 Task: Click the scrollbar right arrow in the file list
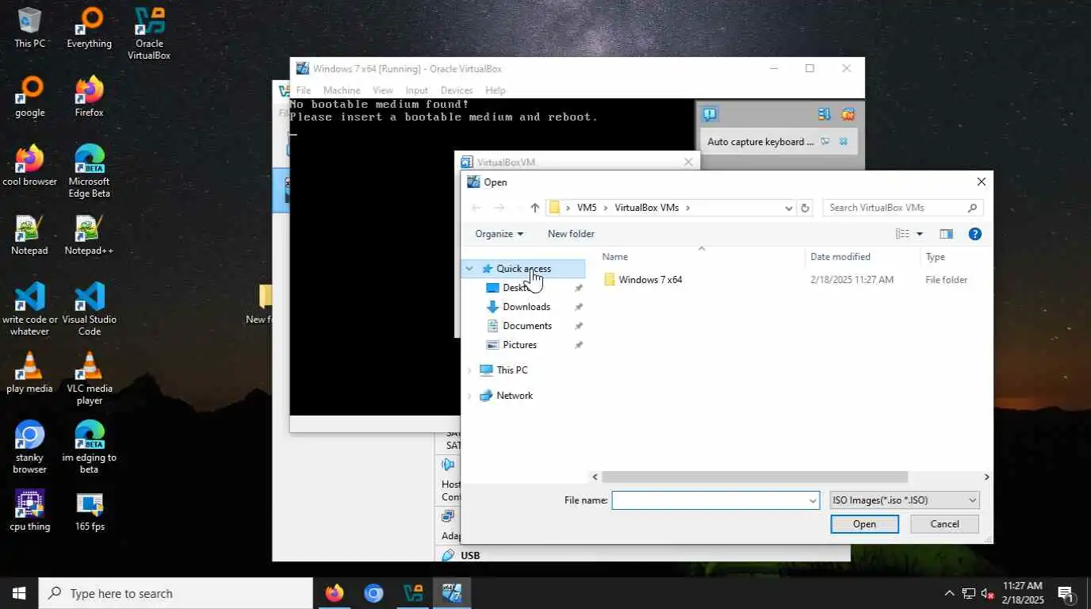[x=986, y=477]
